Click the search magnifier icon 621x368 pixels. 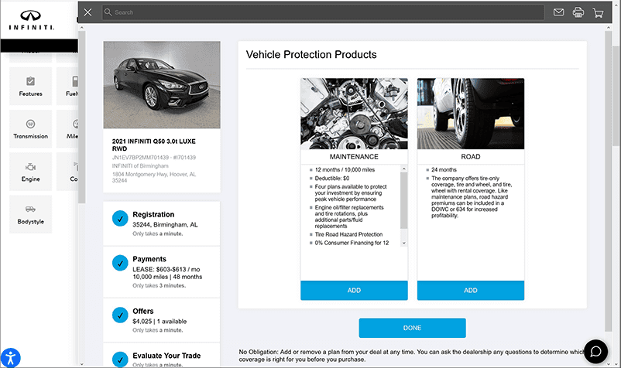coord(108,12)
